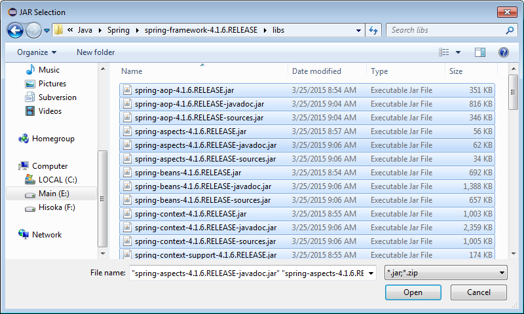Click the File name text field
524x314 pixels.
pyautogui.click(x=248, y=273)
